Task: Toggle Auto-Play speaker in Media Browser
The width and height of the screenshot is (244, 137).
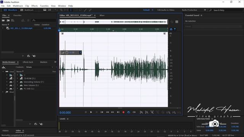Action: 41,124
